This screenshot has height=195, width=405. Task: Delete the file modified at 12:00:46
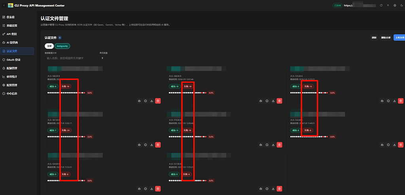(x=279, y=145)
